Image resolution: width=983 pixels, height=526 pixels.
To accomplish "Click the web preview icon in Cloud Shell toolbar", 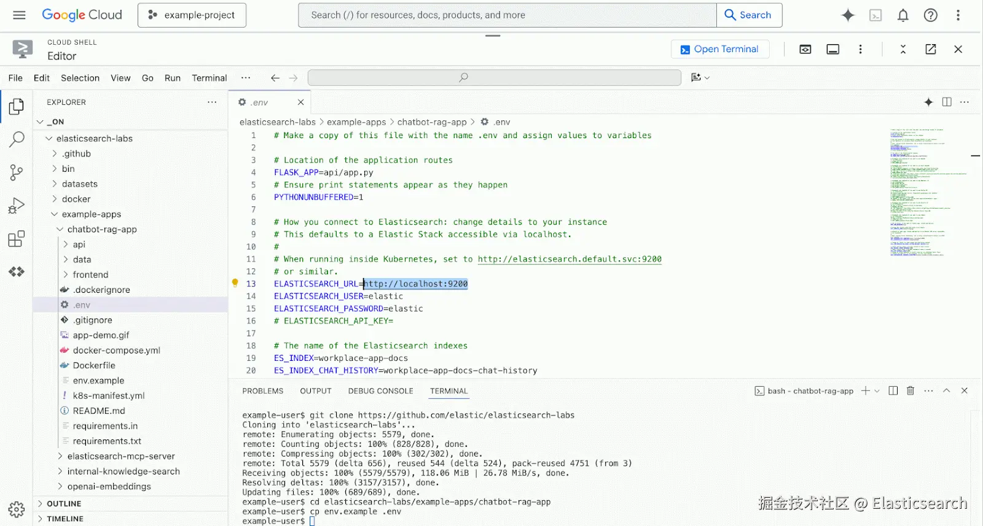I will coord(805,49).
